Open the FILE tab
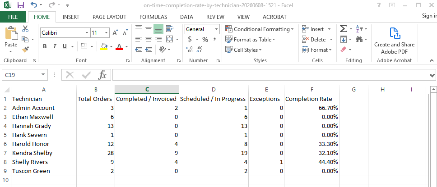Viewport: 437px width, 187px height. (13, 17)
